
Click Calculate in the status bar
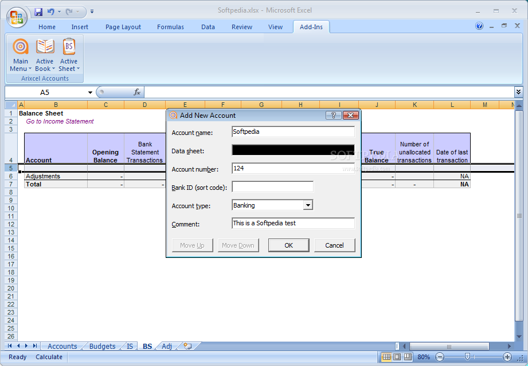coord(49,357)
